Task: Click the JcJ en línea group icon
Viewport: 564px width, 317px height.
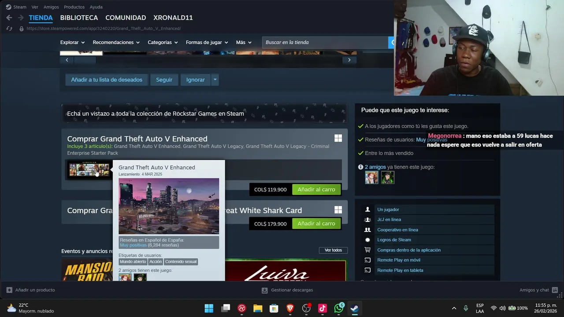Action: (367, 220)
